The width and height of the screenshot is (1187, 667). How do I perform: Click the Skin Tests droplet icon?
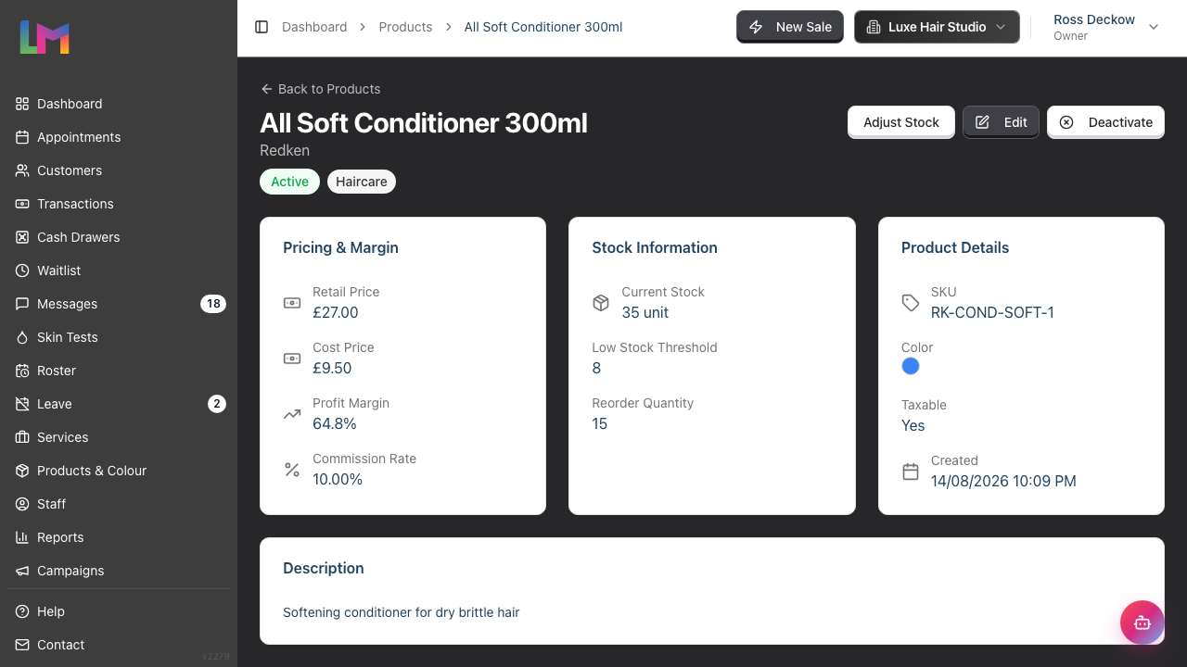22,337
